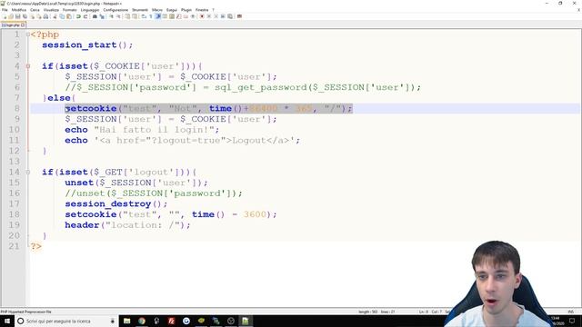Toggle the highlighted indent guide button
This screenshot has height=327, width=582.
tap(157, 16)
